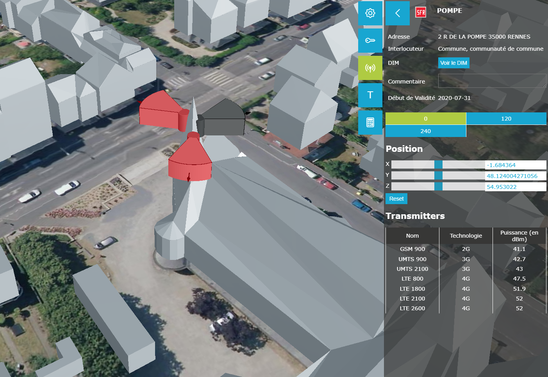Click the X position slider handle

(x=438, y=165)
